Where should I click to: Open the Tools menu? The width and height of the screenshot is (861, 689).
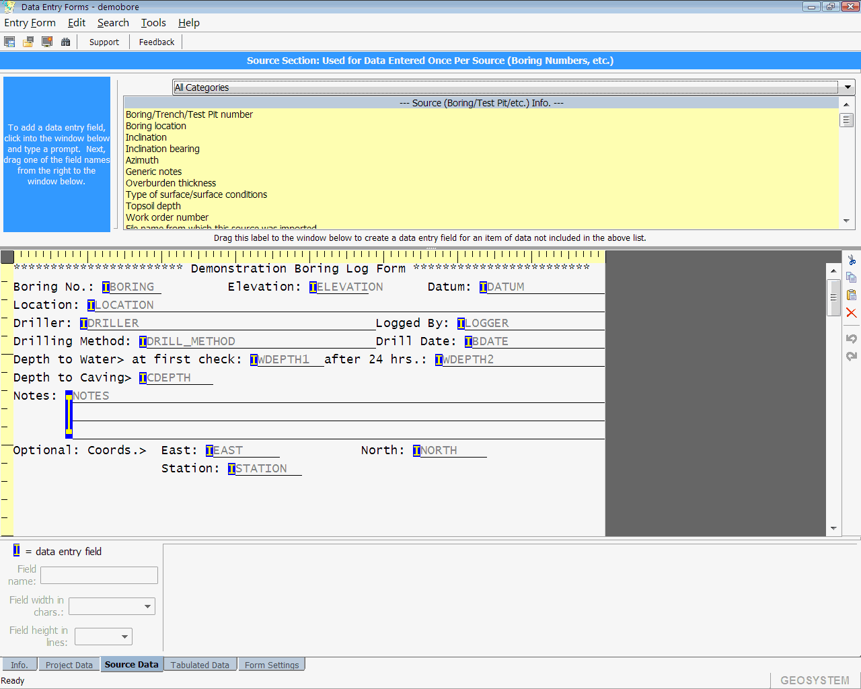point(153,23)
